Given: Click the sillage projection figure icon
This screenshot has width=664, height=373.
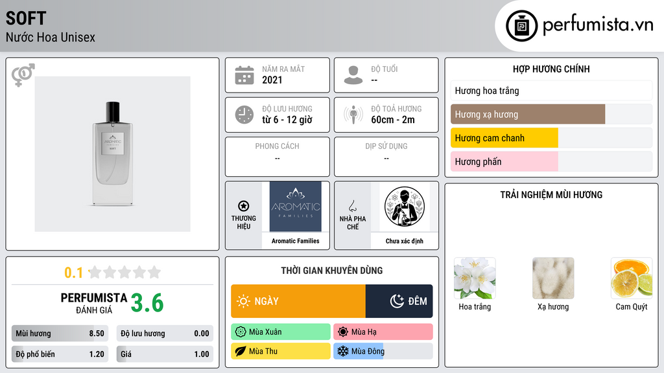Looking at the screenshot, I should [353, 115].
